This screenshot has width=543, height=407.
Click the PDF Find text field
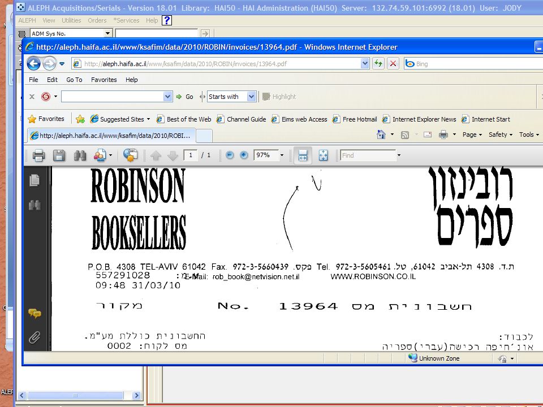coord(368,155)
